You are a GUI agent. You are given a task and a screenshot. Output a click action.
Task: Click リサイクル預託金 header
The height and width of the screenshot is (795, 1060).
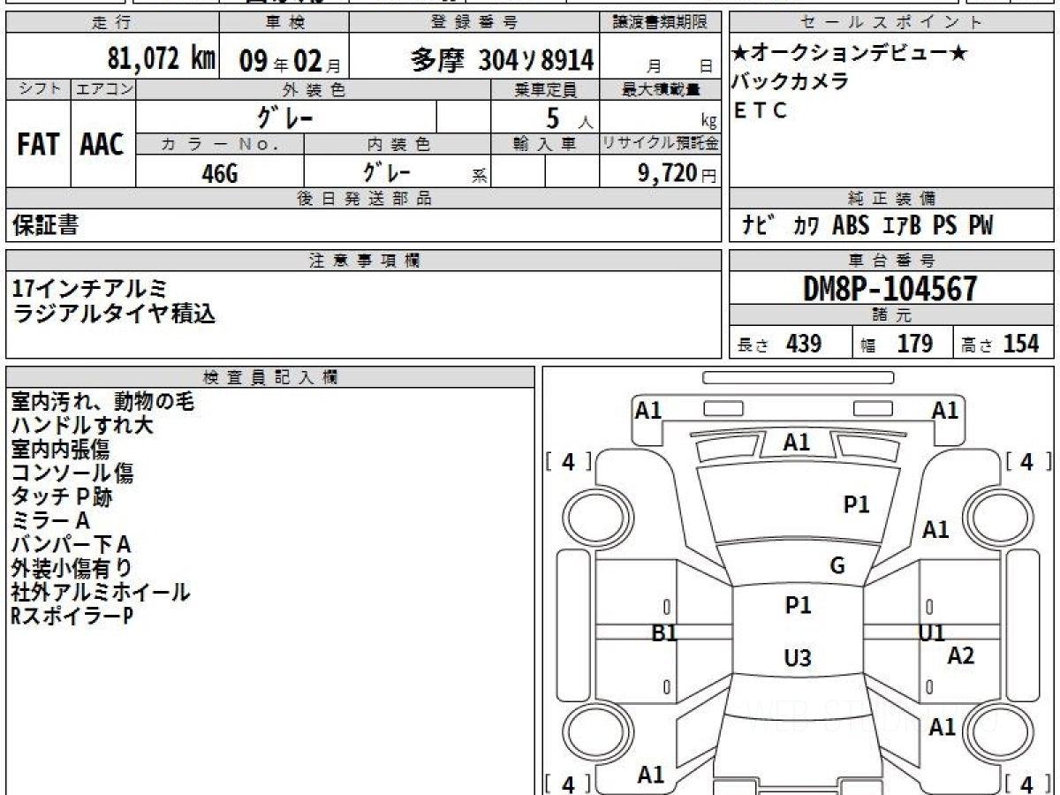[661, 144]
